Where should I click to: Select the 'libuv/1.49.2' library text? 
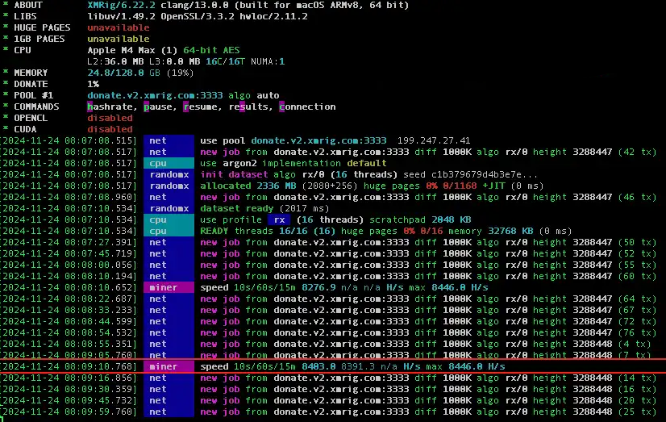pyautogui.click(x=121, y=16)
